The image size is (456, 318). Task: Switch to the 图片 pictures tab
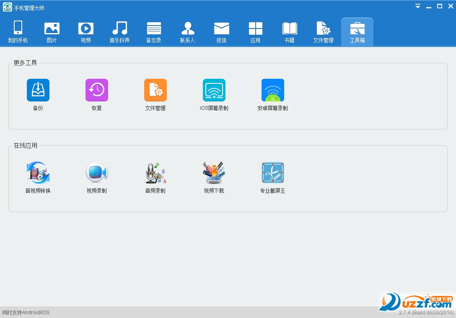[x=52, y=32]
